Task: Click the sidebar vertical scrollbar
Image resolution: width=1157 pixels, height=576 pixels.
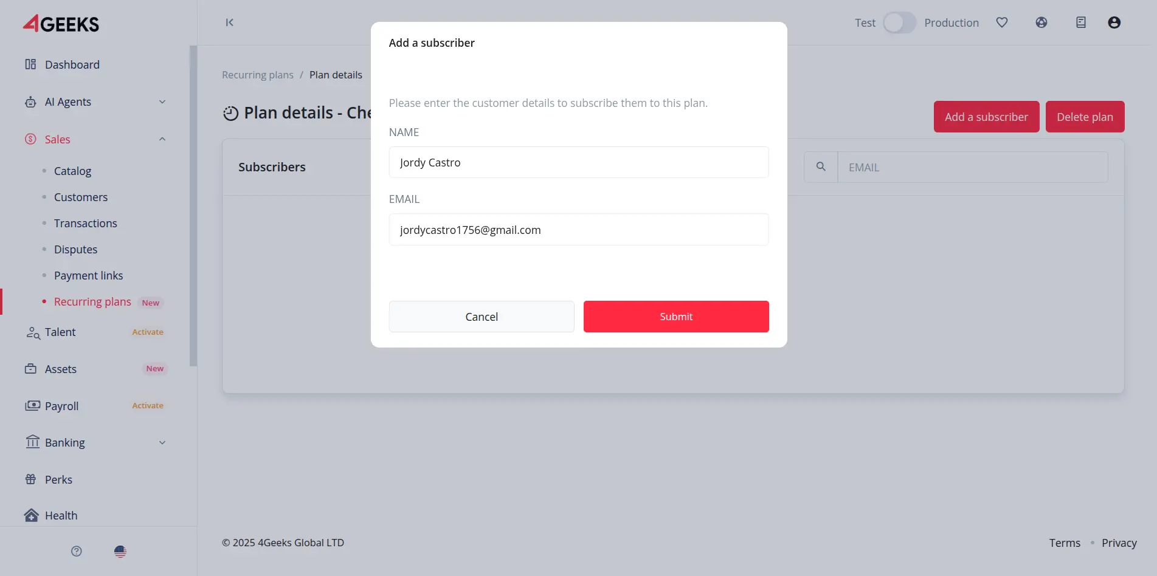Action: coord(193,207)
